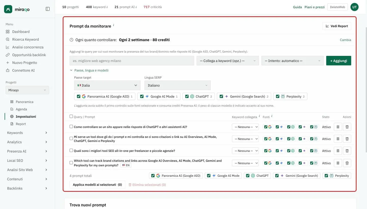367x209 pixels.
Task: Delete the ChatGPT answers prompt row
Action: 347,127
